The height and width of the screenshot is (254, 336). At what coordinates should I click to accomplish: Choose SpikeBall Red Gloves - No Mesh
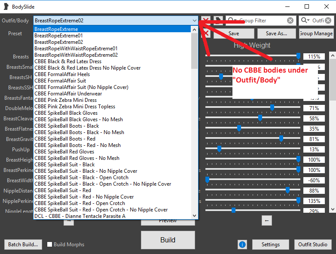click(112, 158)
